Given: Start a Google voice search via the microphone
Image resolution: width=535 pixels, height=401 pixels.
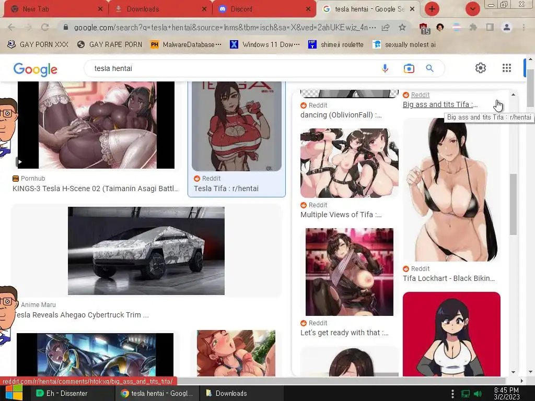Looking at the screenshot, I should pos(385,68).
